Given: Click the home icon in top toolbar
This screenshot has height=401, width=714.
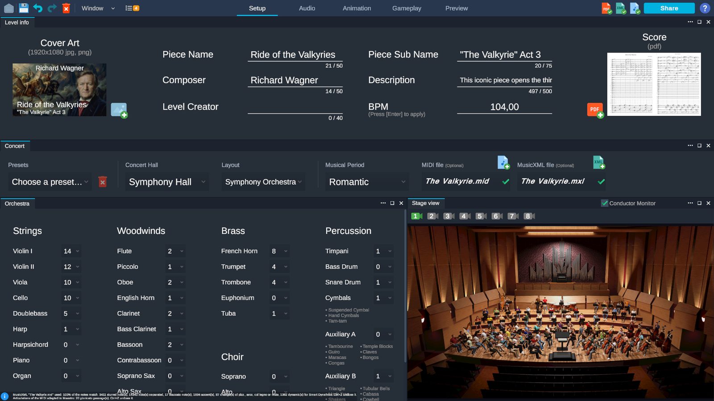Looking at the screenshot, I should (8, 8).
